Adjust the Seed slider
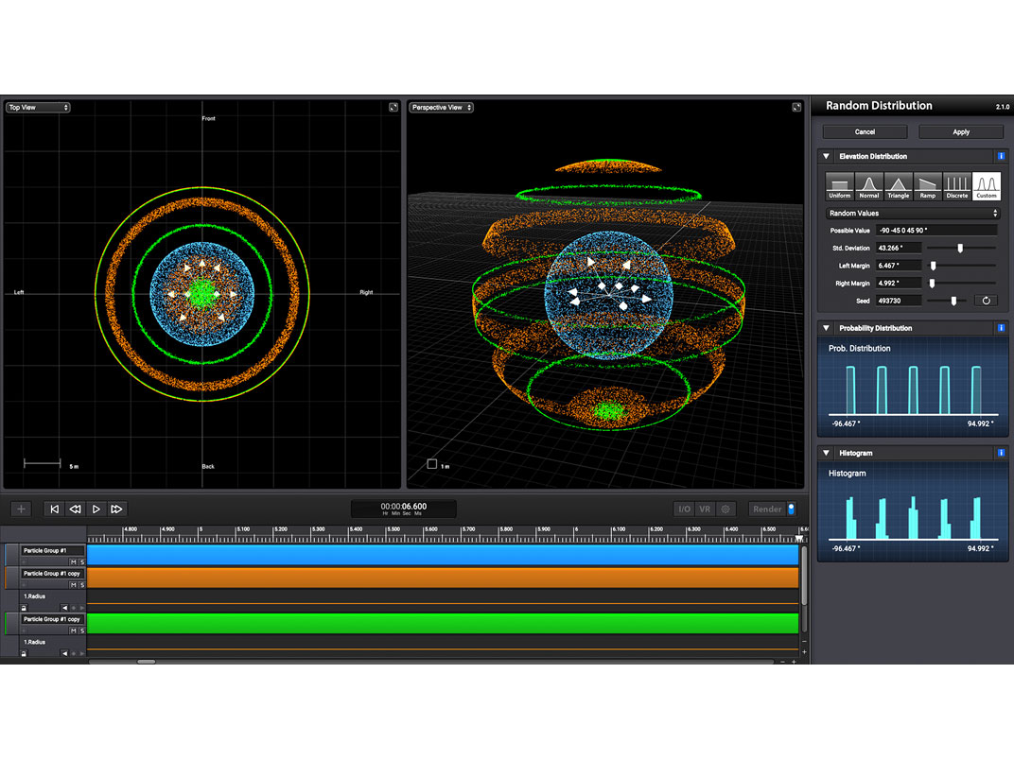 pyautogui.click(x=953, y=301)
